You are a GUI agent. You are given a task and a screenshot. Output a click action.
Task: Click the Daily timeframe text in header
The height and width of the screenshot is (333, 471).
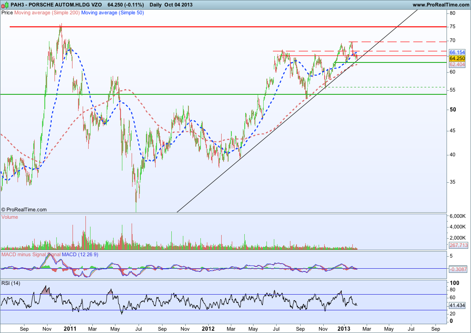tap(155, 5)
